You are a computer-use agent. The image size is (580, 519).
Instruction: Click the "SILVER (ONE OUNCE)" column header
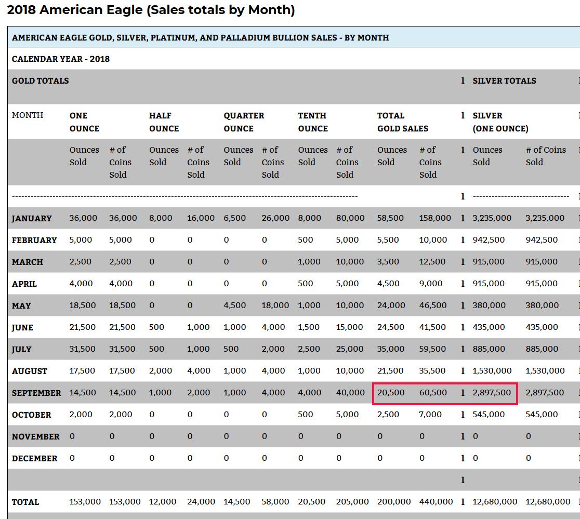point(500,122)
